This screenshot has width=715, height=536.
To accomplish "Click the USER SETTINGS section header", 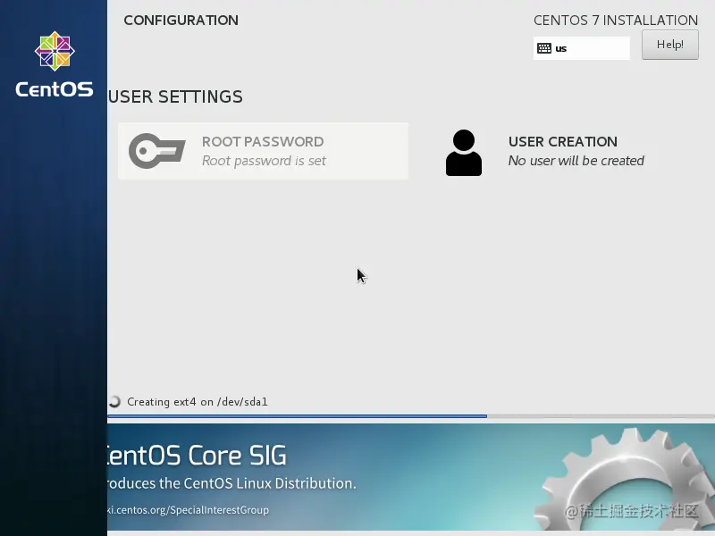I will 175,96.
